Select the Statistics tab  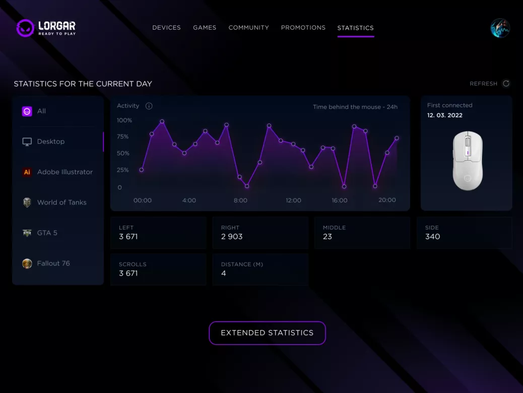356,28
